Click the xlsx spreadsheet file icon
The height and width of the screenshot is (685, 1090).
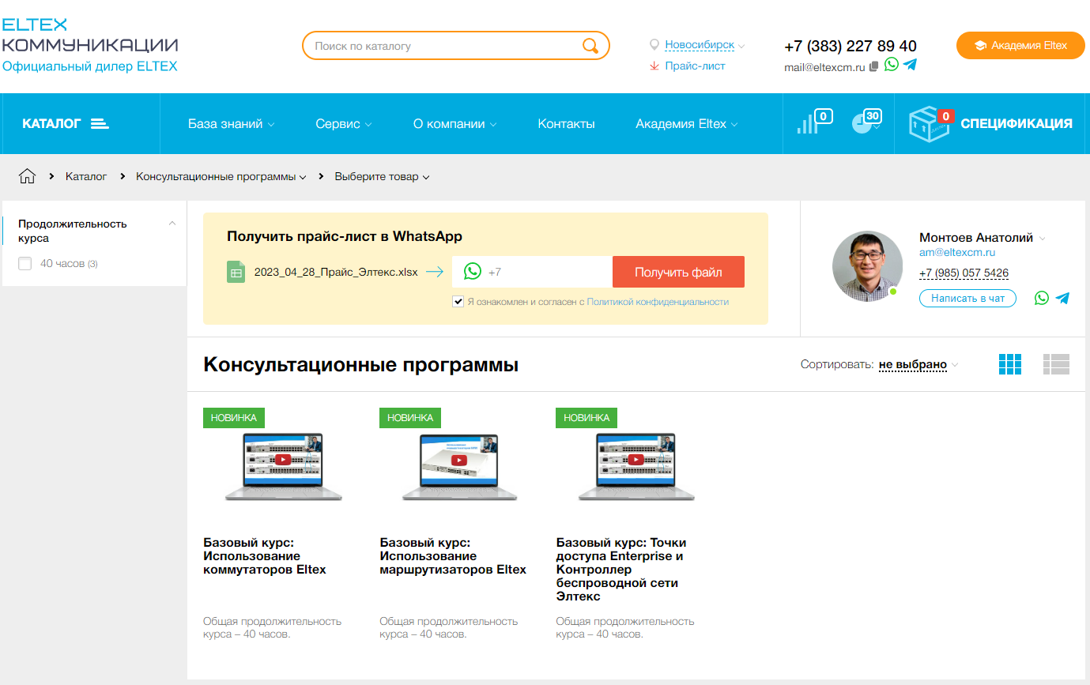click(x=236, y=272)
